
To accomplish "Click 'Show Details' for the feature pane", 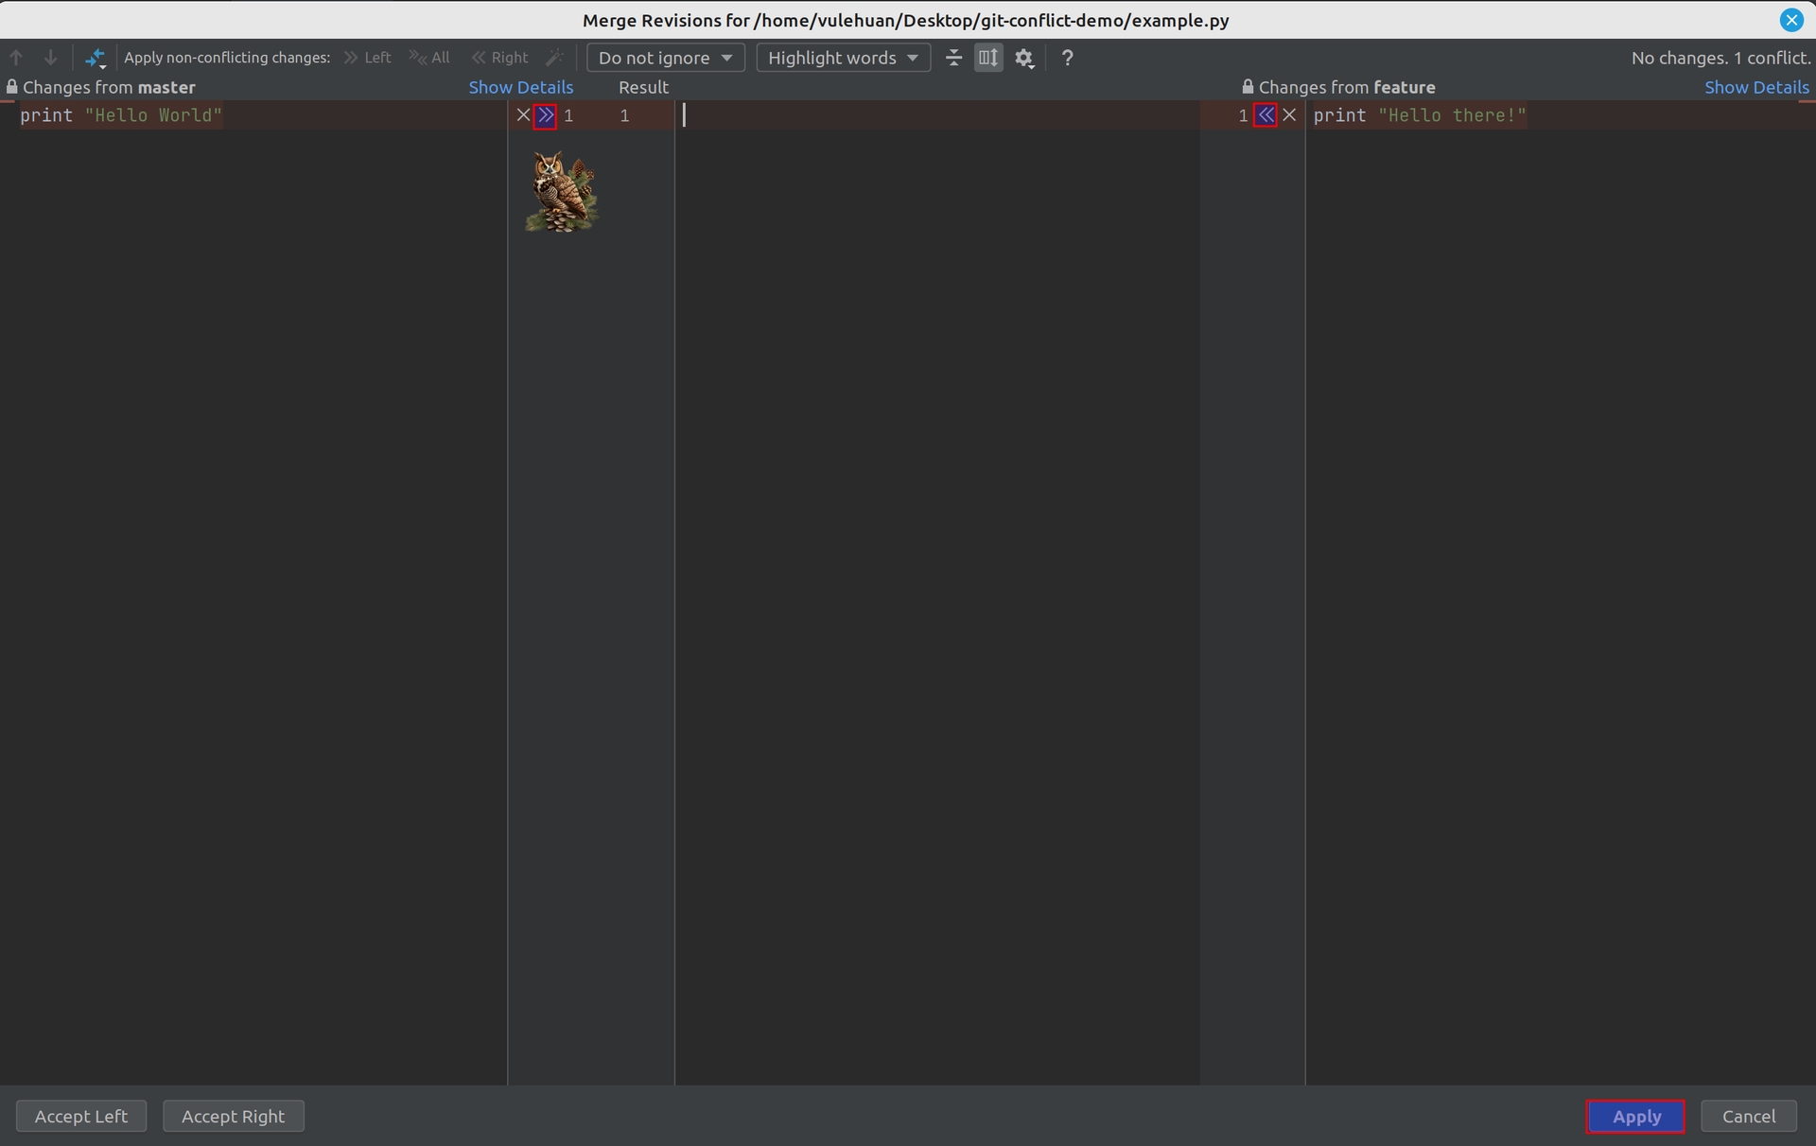I will (1756, 87).
